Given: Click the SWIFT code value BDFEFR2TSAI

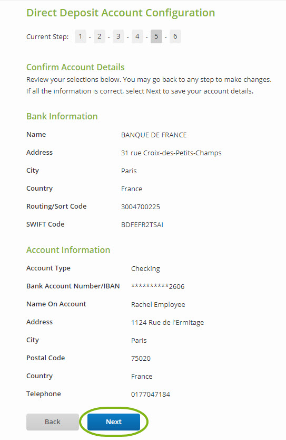Looking at the screenshot, I should [x=142, y=225].
